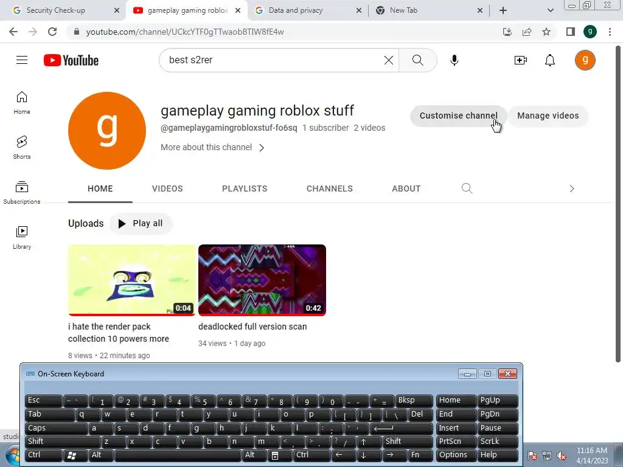Click the magnifier search button
Image resolution: width=623 pixels, height=467 pixels.
417,60
